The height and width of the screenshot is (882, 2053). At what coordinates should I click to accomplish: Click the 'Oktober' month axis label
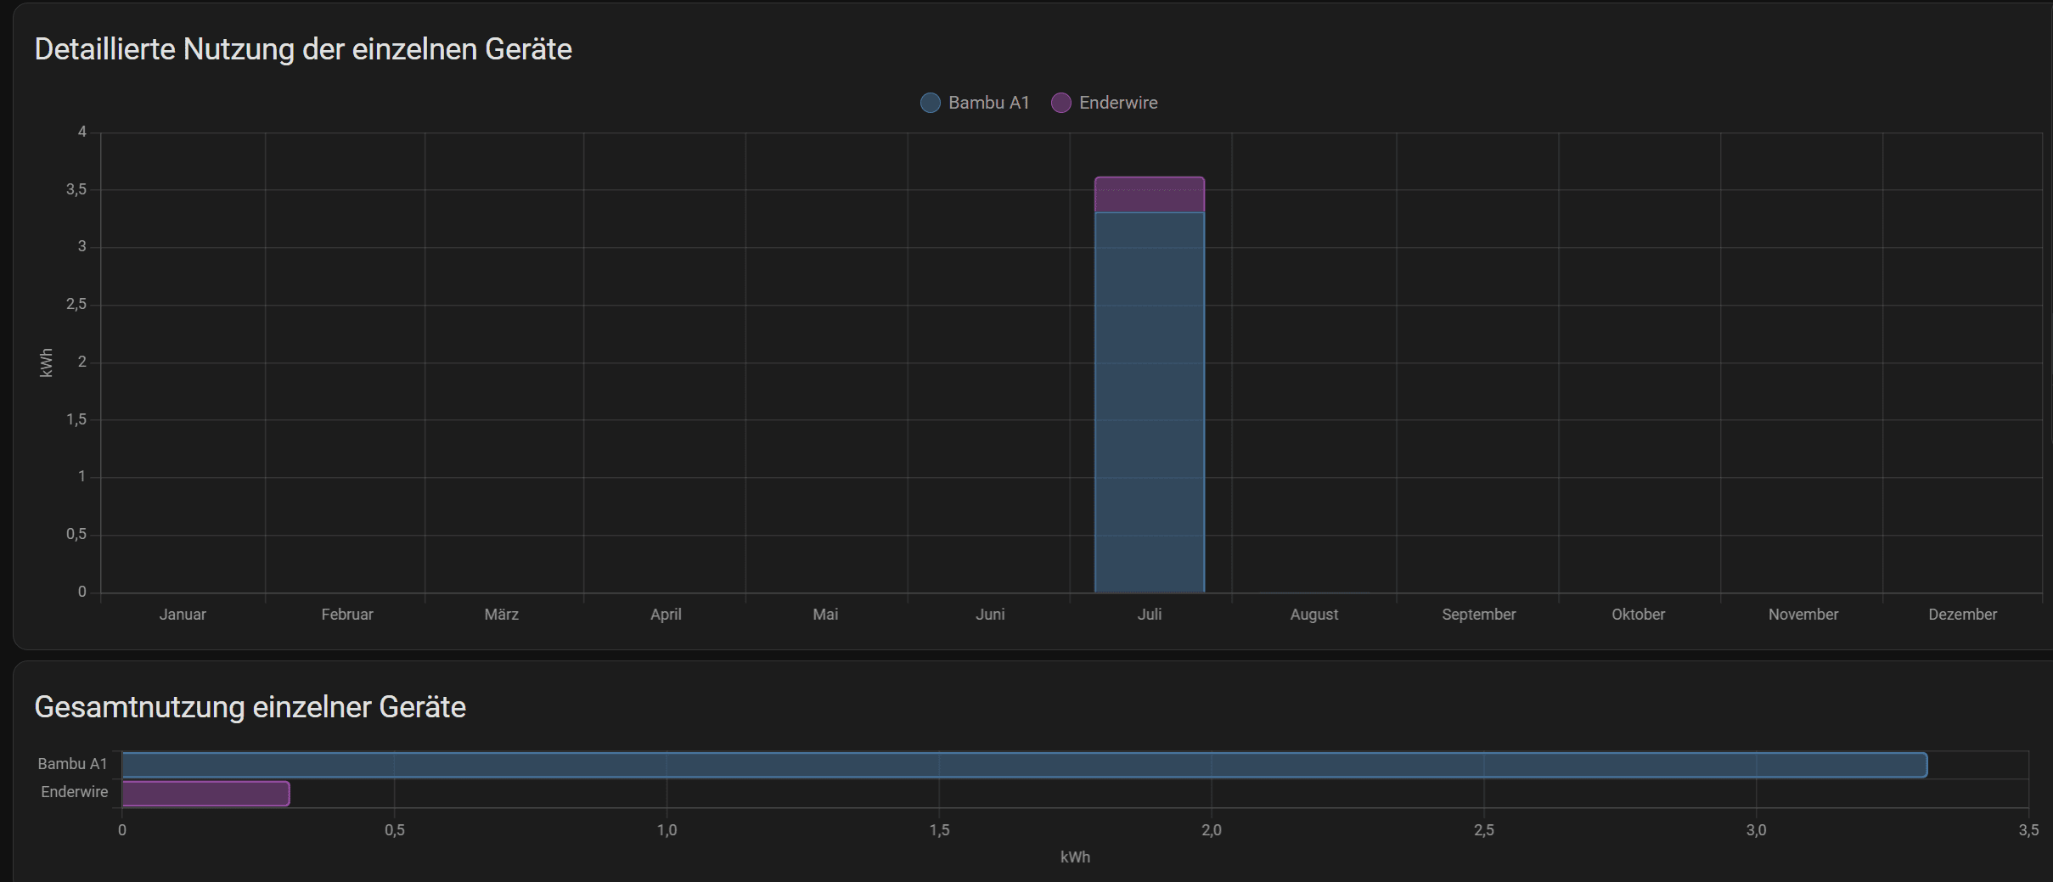click(1639, 614)
